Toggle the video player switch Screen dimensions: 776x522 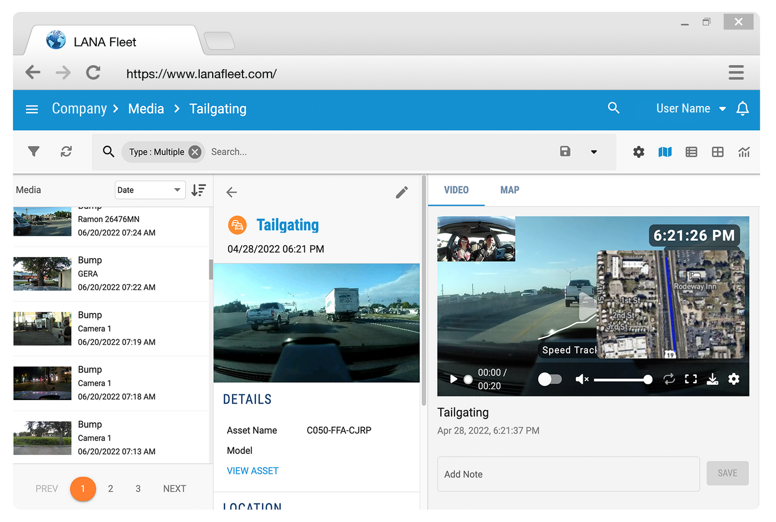pyautogui.click(x=550, y=379)
